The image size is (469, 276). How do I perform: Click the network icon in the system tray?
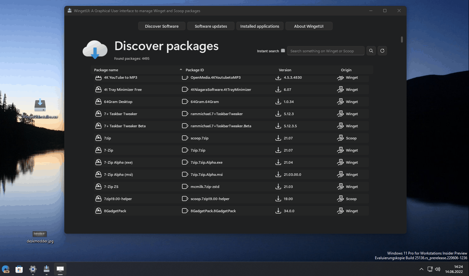430,269
